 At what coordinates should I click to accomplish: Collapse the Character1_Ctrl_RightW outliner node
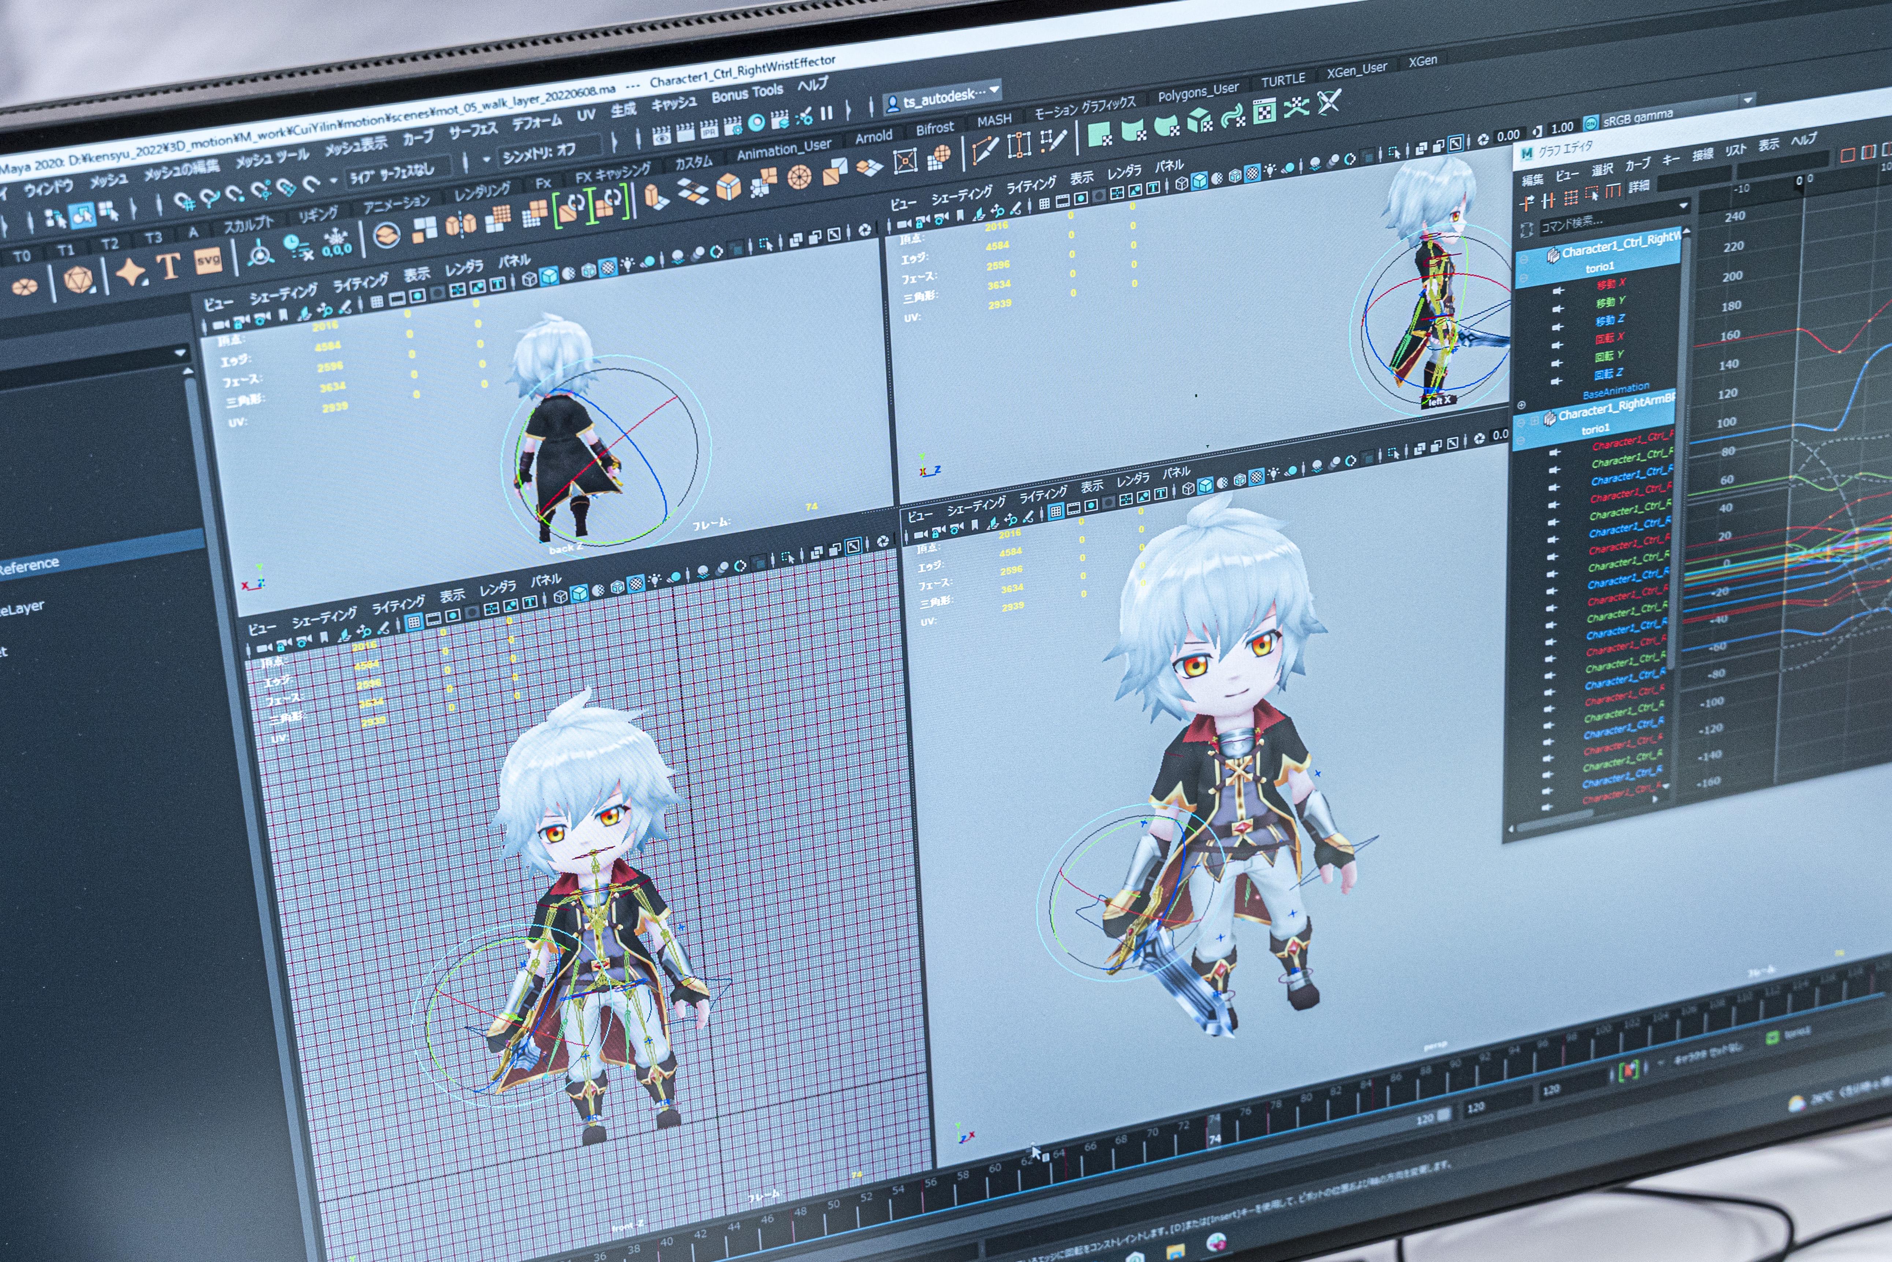tap(1523, 261)
